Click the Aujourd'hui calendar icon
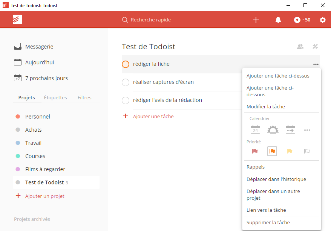The width and height of the screenshot is (331, 231). [x=18, y=62]
